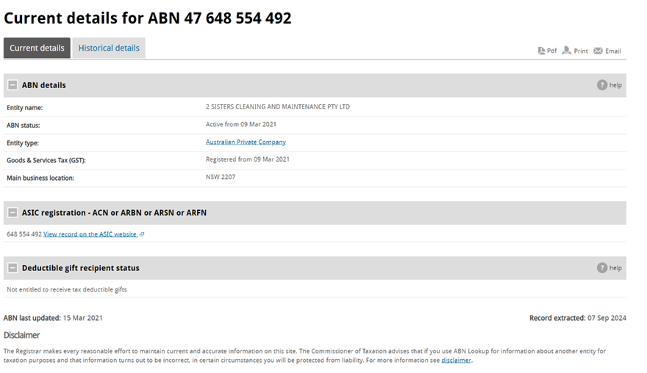Viewport: 647px width, 373px height.
Task: Click the Record extracted date 07 Sep 2024
Action: (607, 318)
